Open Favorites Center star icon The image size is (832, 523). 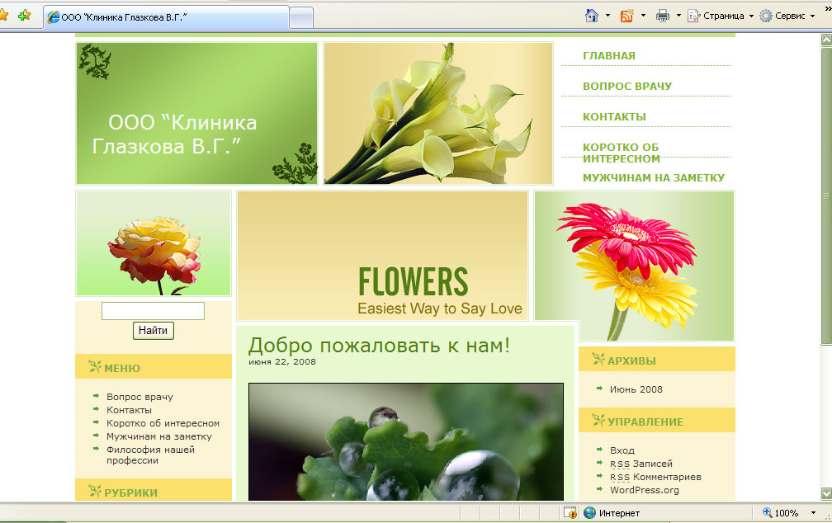tap(3, 16)
